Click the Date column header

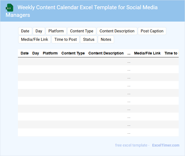coord(25,53)
